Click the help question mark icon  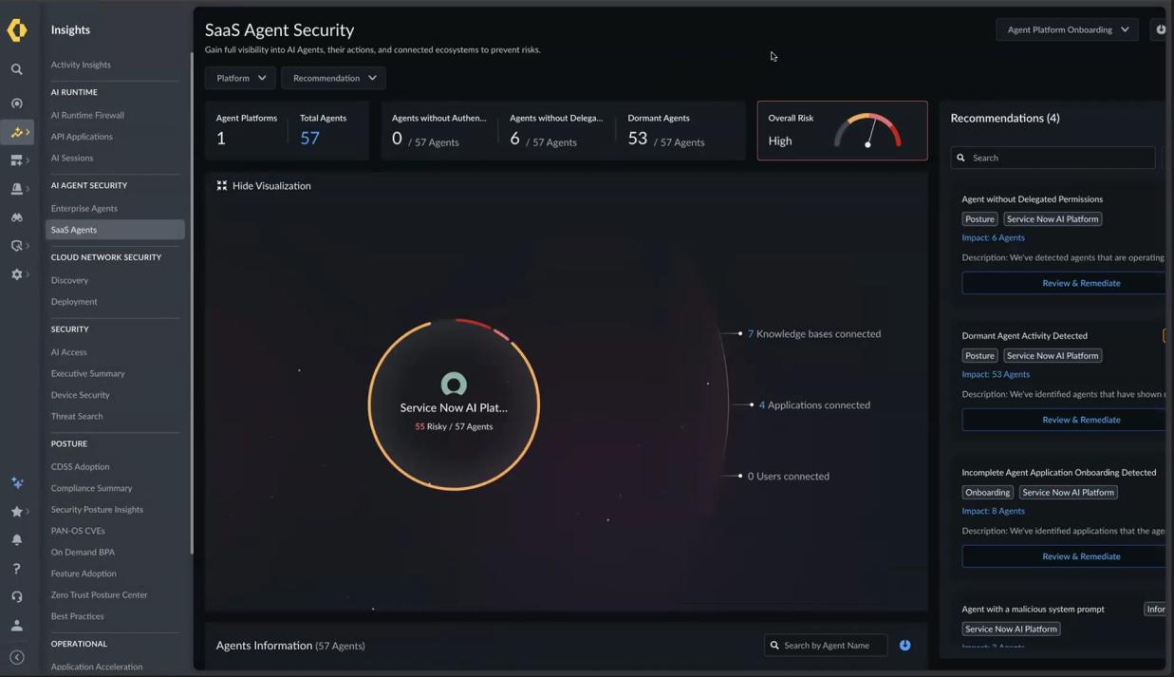click(x=17, y=568)
